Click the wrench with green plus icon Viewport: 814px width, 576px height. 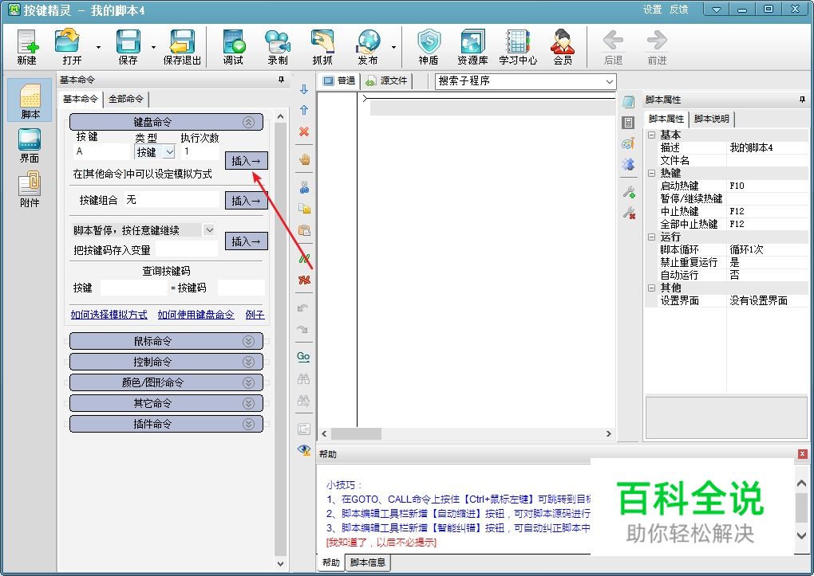(x=629, y=192)
